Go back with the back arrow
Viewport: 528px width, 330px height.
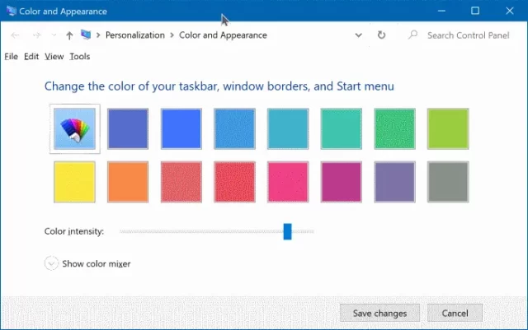coord(15,35)
